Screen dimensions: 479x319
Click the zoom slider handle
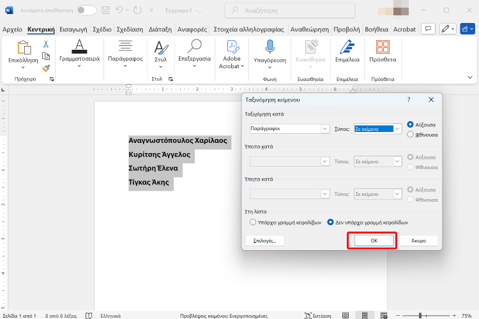coord(420,315)
